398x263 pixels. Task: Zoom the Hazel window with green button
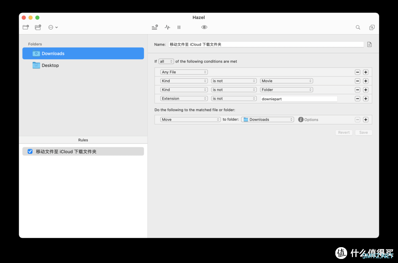pyautogui.click(x=37, y=18)
